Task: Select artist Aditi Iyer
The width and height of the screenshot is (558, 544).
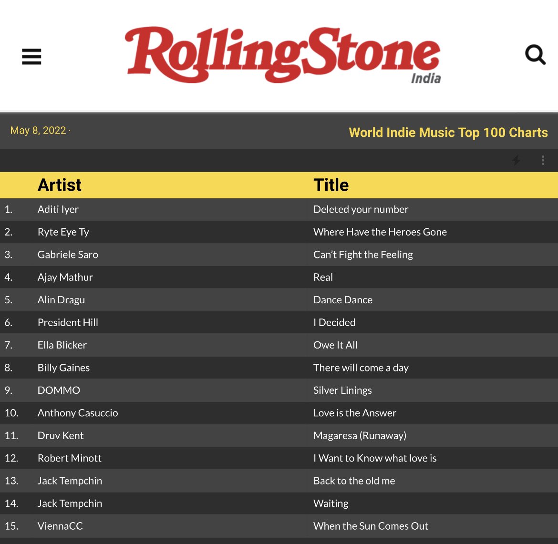Action: 58,209
